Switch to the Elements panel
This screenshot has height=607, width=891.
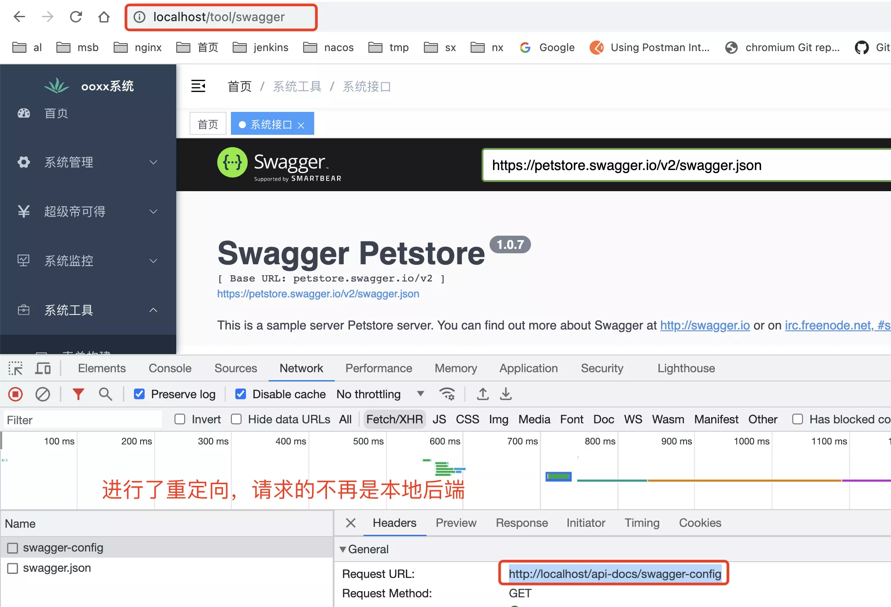102,368
